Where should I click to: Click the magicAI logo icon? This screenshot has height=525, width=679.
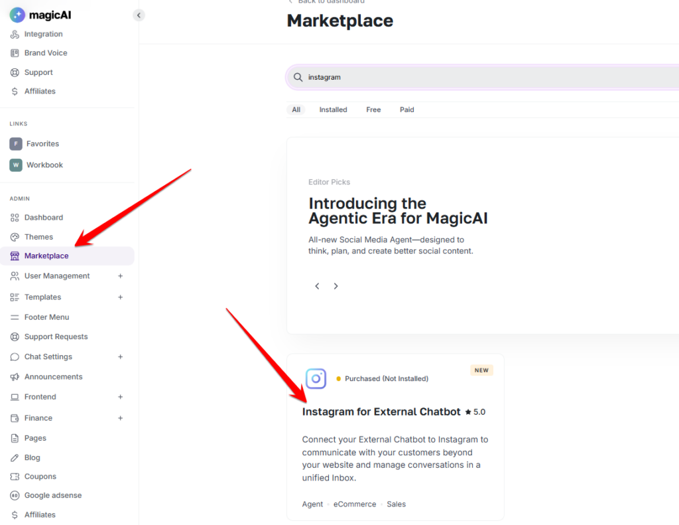click(17, 15)
